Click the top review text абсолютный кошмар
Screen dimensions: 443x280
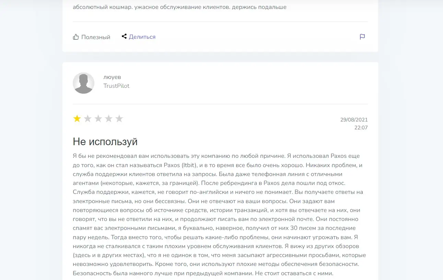(179, 7)
